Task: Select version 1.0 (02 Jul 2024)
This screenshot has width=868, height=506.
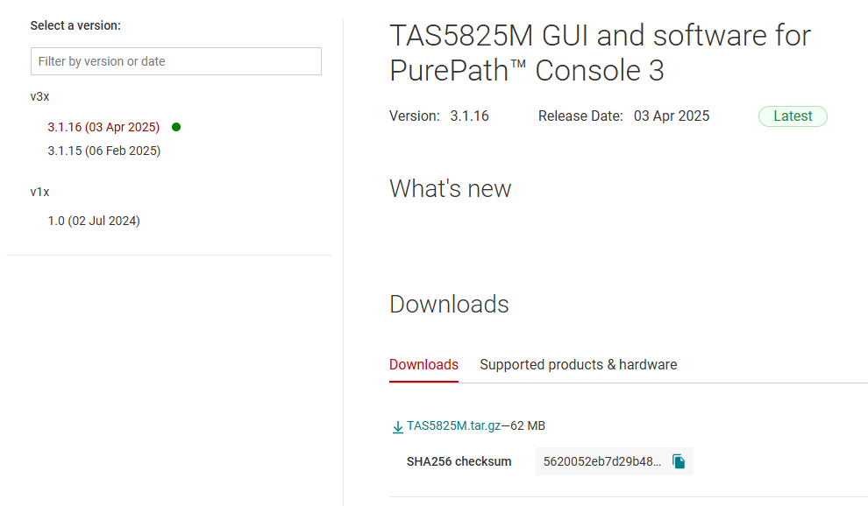Action: pyautogui.click(x=94, y=221)
